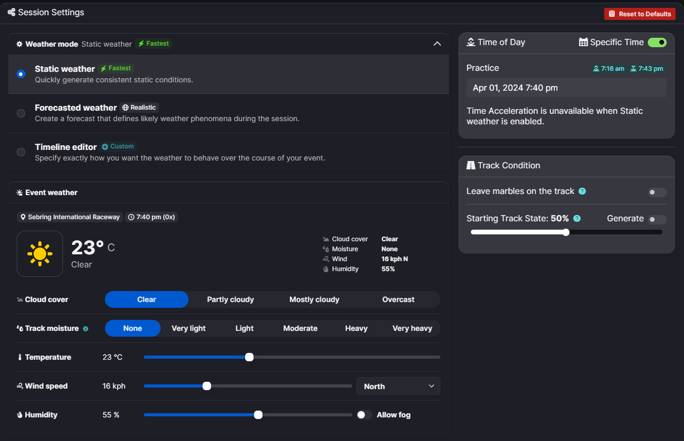
Task: Set cloud cover to Overcast
Action: (398, 299)
